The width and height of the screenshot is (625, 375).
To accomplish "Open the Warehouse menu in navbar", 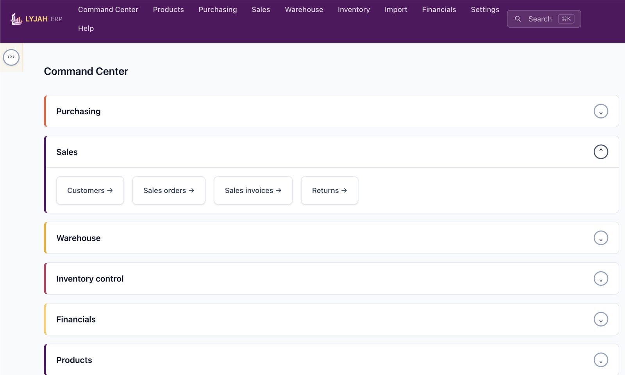I will [304, 9].
